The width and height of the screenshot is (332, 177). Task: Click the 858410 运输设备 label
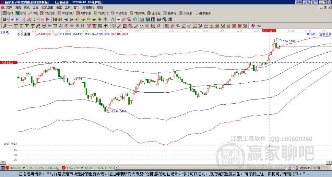[x=319, y=34]
